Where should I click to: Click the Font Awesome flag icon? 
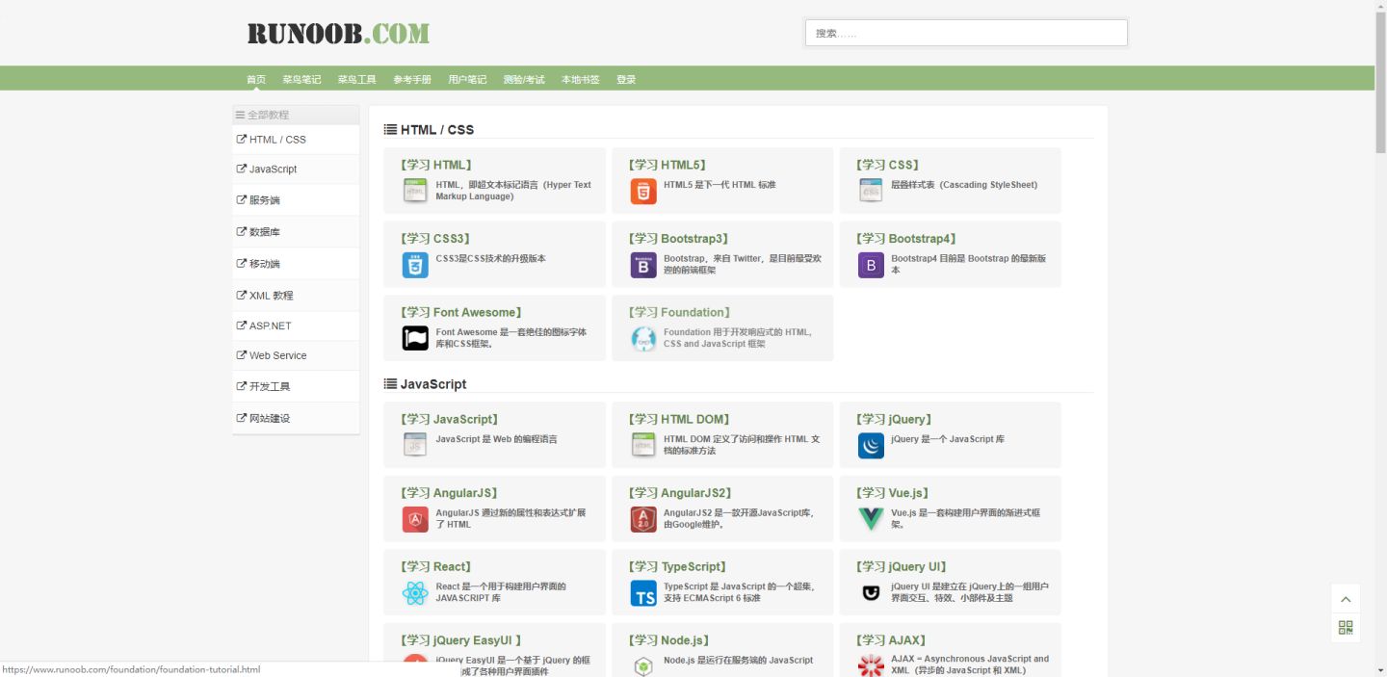pyautogui.click(x=415, y=338)
